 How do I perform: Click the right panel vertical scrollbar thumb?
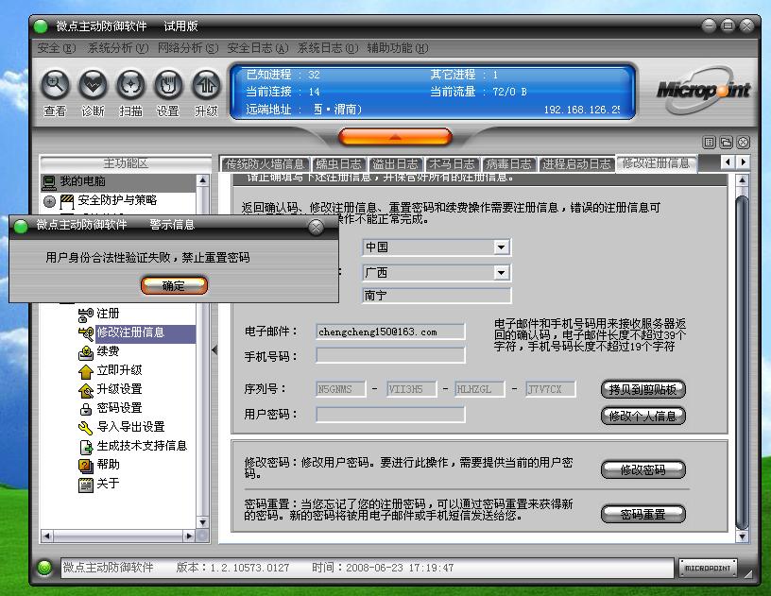742,361
